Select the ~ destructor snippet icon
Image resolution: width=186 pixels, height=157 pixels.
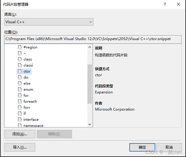point(20,53)
